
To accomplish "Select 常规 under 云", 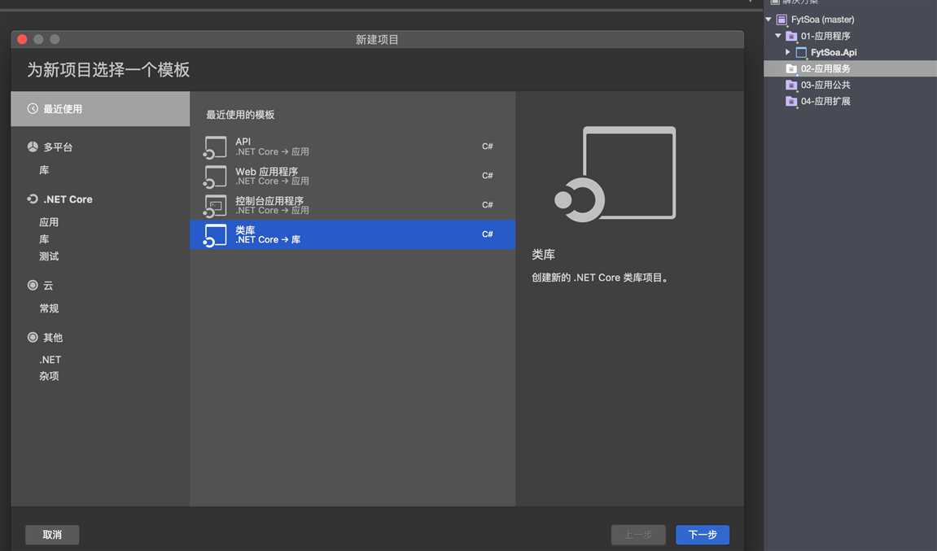I will pyautogui.click(x=49, y=308).
